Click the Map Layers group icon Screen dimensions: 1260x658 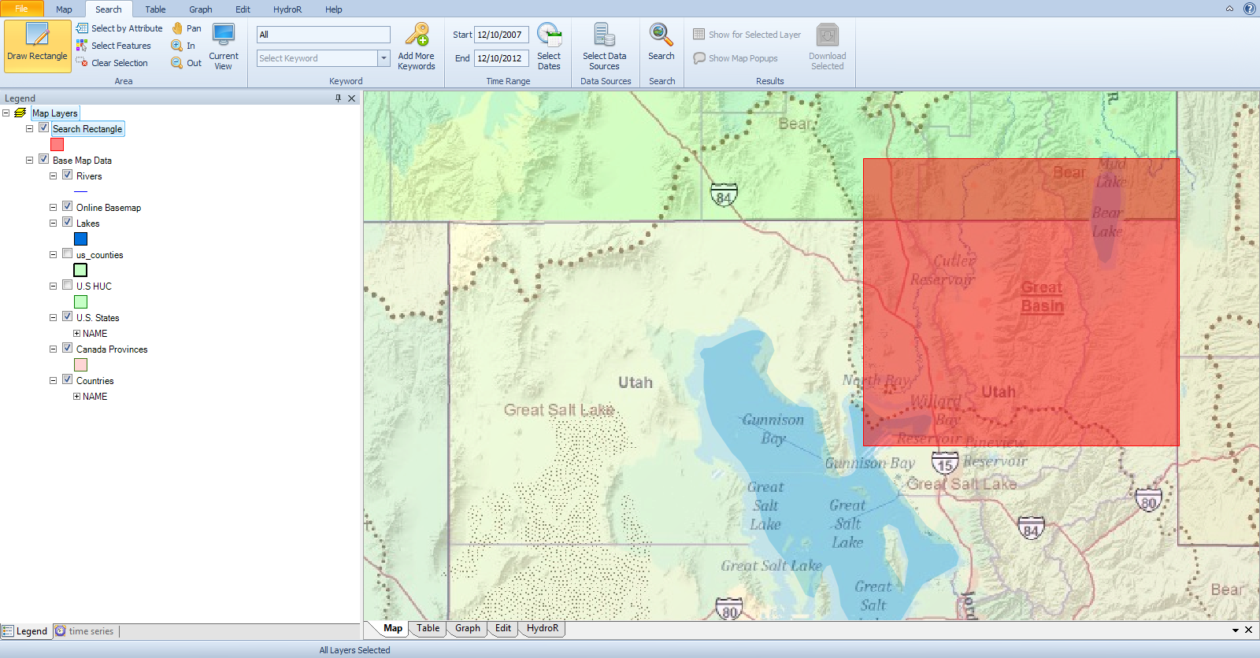point(20,113)
